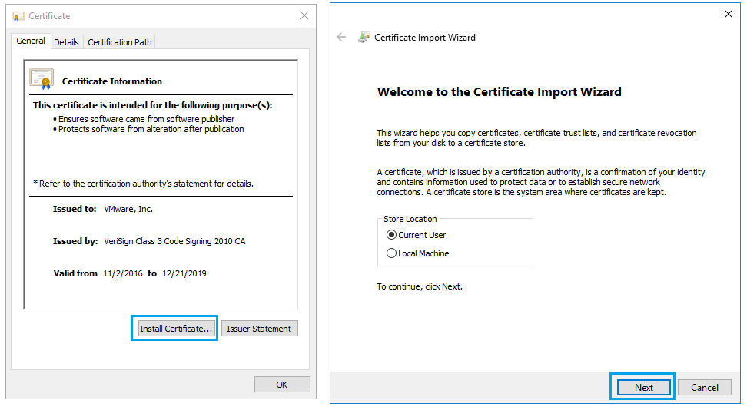The image size is (747, 407).
Task: Open the Issuer Statement
Action: click(259, 329)
